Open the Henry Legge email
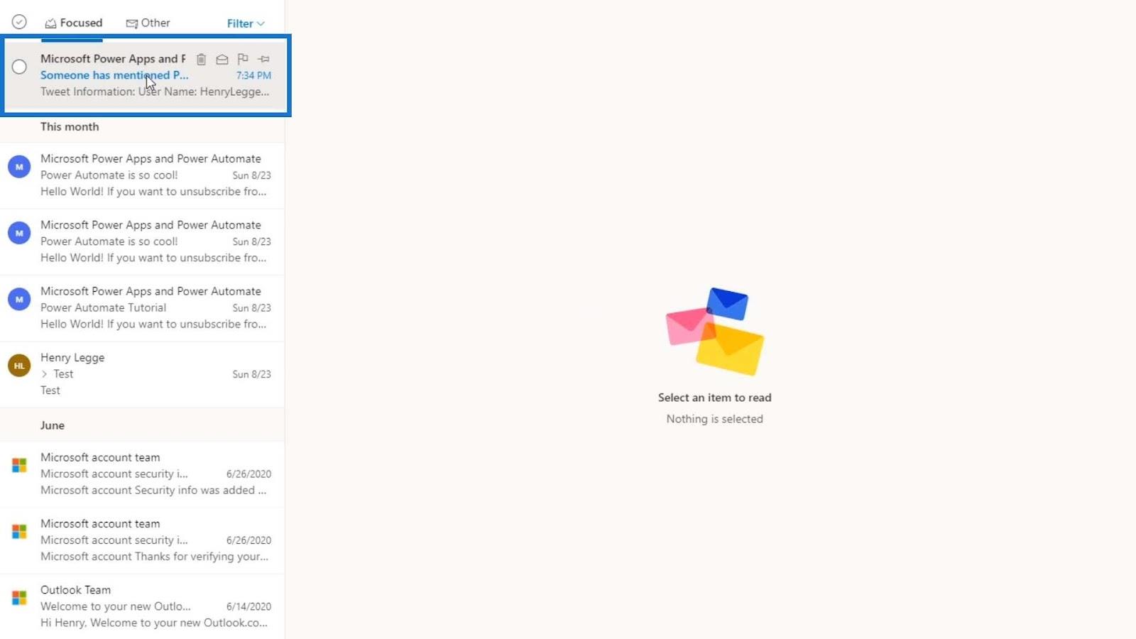 (x=142, y=374)
